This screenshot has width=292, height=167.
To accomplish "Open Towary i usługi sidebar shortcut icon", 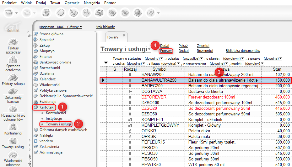I will coord(13,140).
